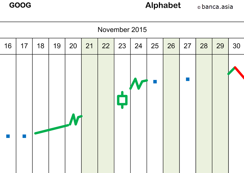Select the day 21 weekend column header

[89, 46]
